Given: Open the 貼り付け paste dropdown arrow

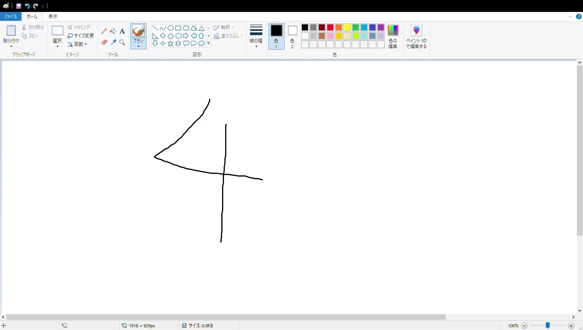Looking at the screenshot, I should pyautogui.click(x=11, y=46).
